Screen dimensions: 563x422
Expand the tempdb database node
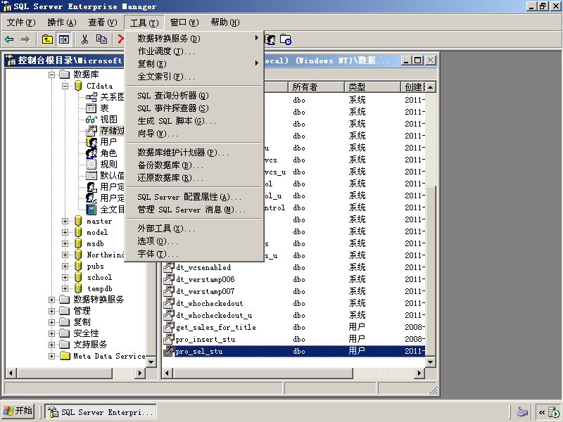65,288
